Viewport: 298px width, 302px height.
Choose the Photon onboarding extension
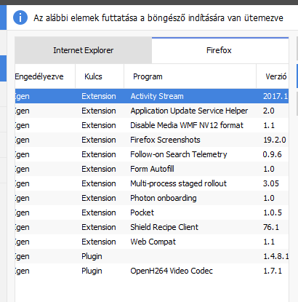(x=152, y=198)
